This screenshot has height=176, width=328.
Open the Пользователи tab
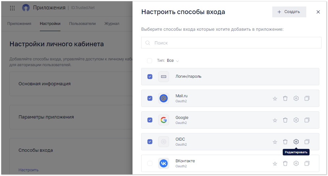83,23
